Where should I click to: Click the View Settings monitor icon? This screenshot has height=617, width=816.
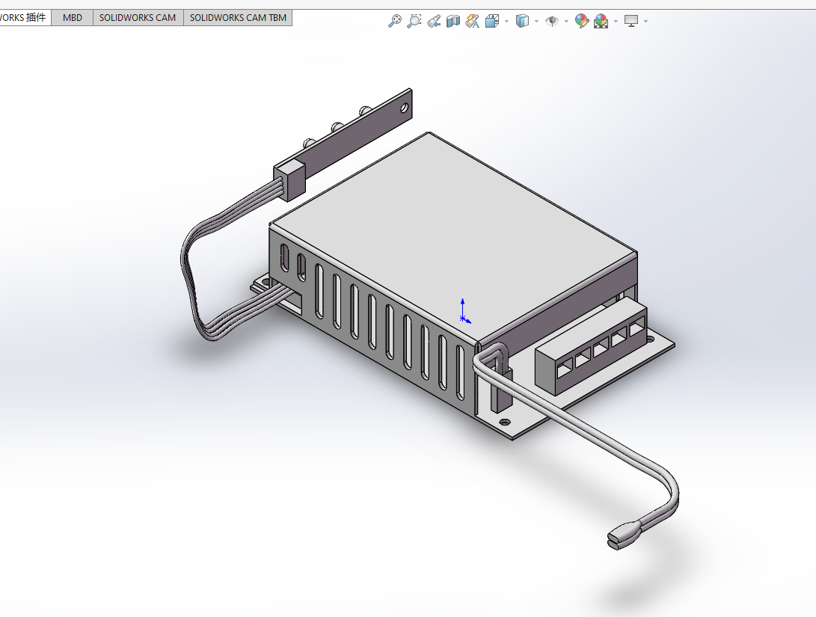[x=631, y=21]
